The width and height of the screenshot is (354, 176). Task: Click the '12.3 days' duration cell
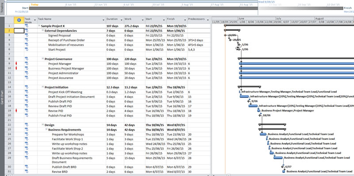click(113, 87)
